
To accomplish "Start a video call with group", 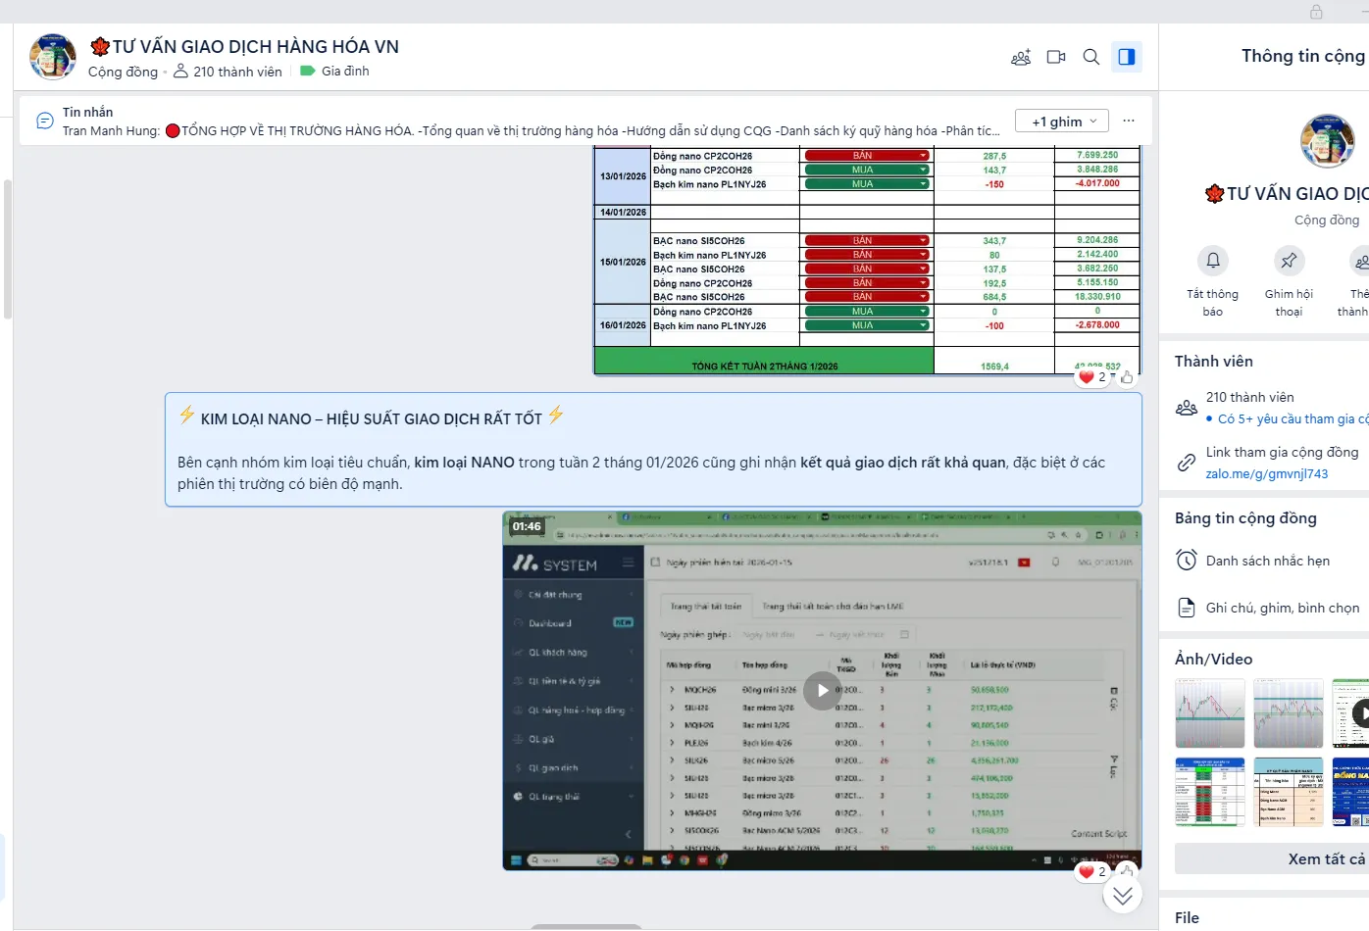I will [x=1056, y=57].
